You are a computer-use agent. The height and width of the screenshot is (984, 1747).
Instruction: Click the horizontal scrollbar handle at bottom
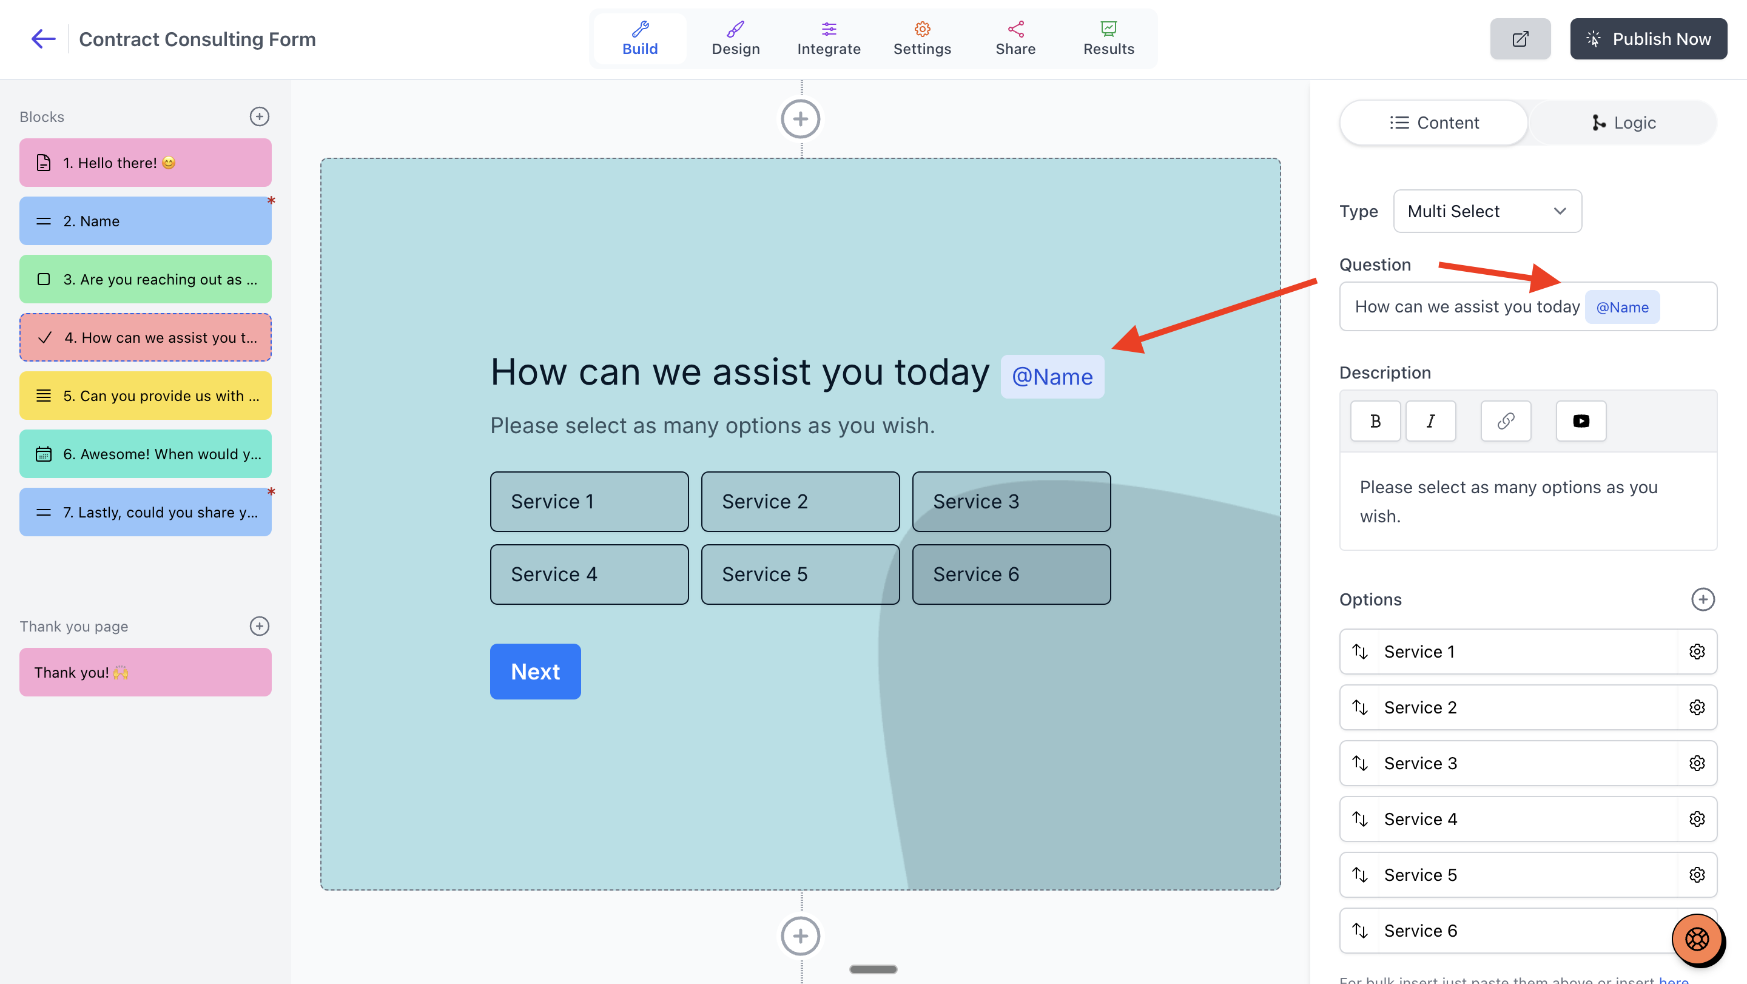point(873,970)
